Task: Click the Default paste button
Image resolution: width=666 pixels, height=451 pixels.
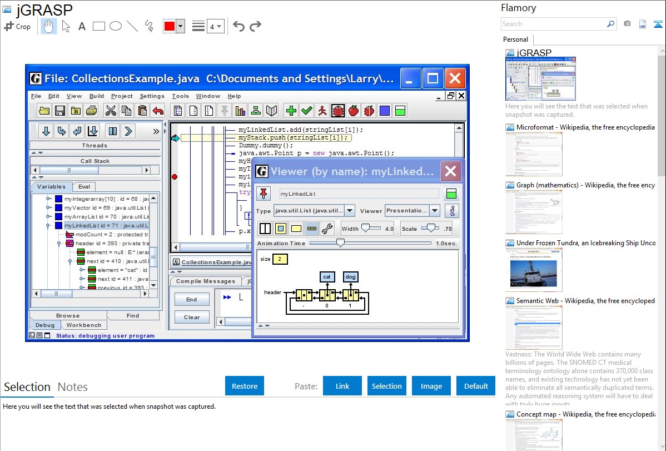Action: coord(476,386)
